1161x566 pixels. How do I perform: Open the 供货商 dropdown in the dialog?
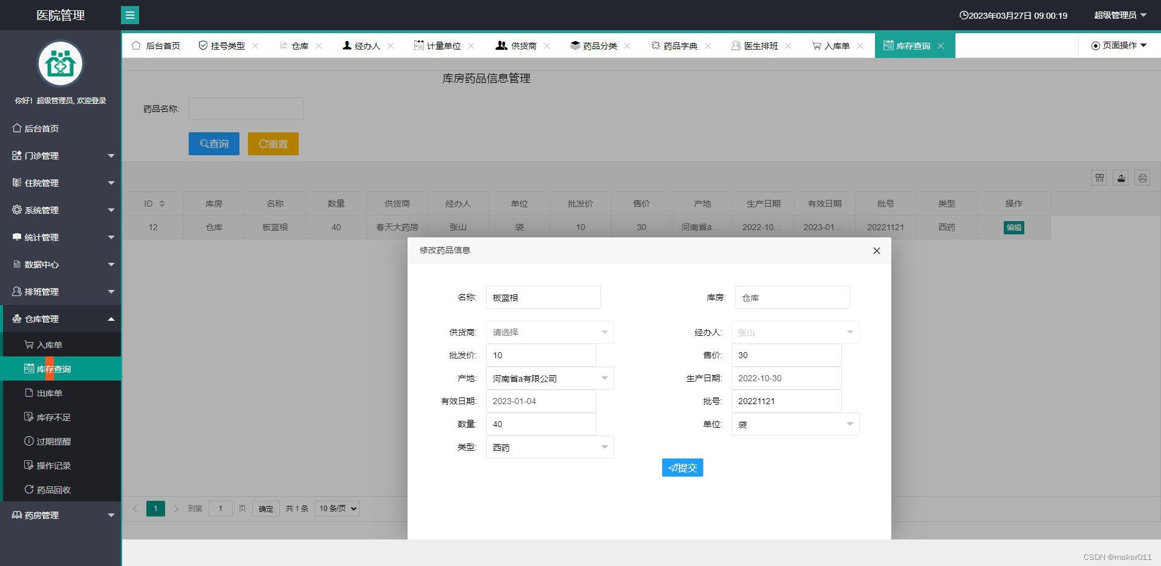pos(550,332)
